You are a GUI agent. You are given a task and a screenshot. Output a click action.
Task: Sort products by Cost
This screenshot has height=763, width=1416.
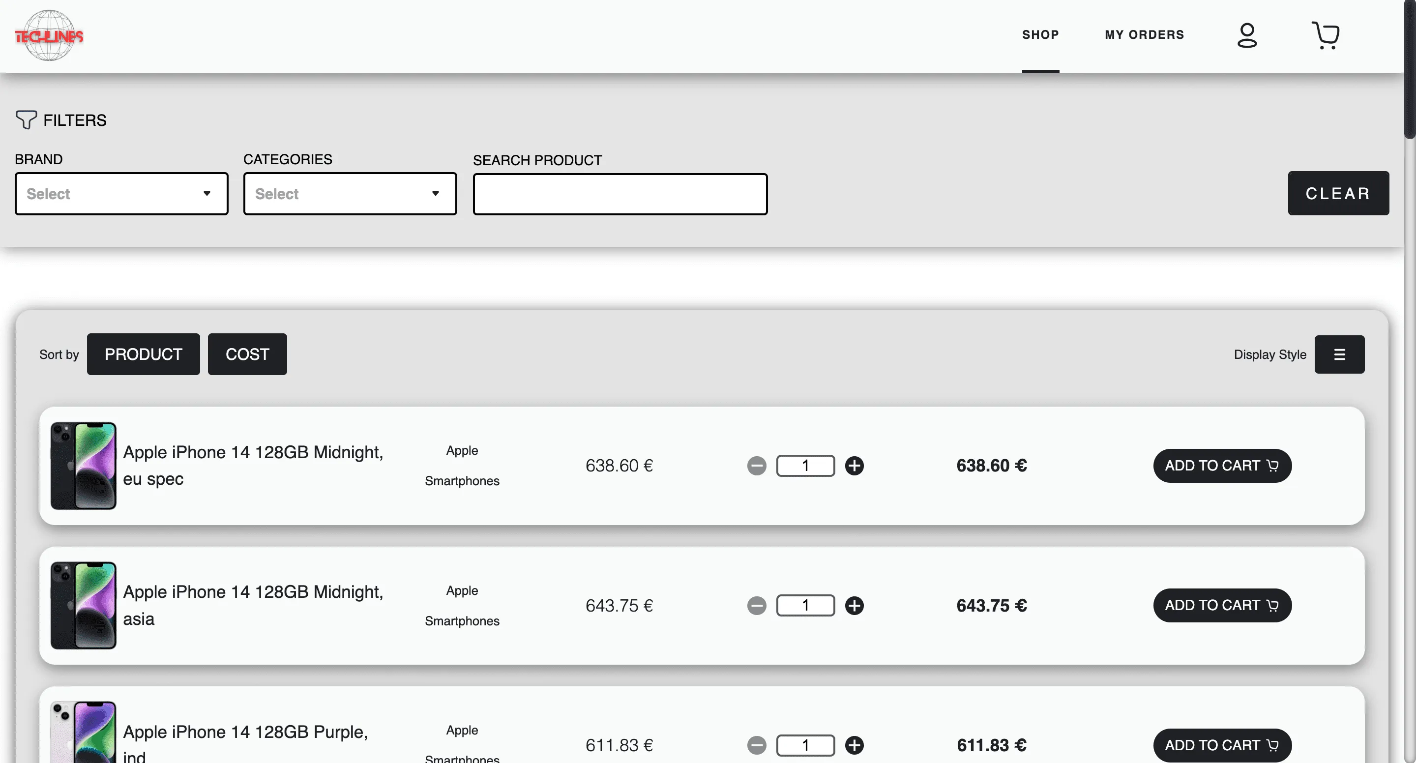point(247,354)
